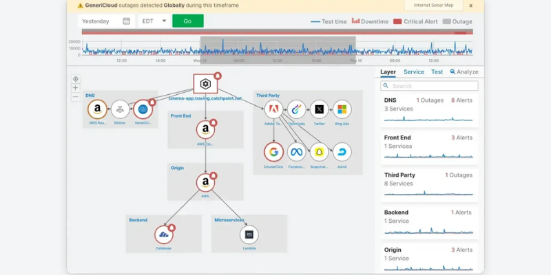Toggle the Test time legend item

tap(329, 22)
